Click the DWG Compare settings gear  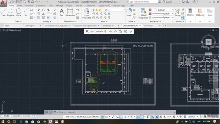coord(87,31)
